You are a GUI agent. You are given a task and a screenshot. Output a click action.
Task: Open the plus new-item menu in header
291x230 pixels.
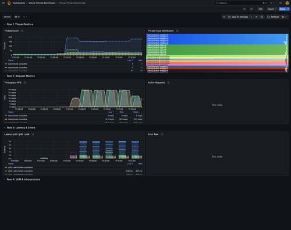272,3
